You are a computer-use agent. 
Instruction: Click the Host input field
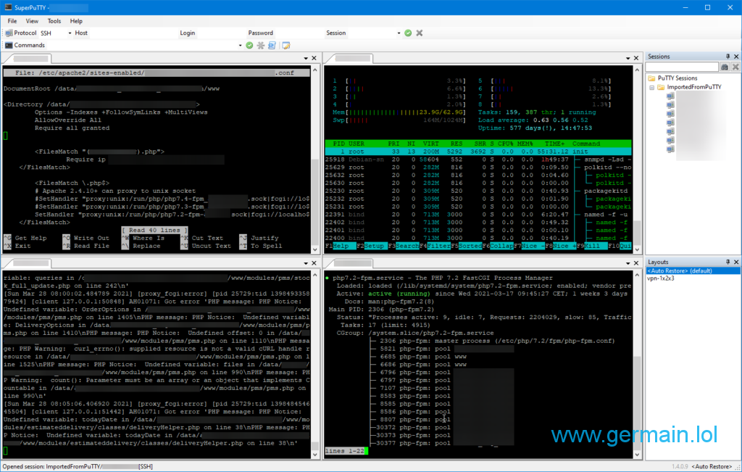tap(133, 33)
